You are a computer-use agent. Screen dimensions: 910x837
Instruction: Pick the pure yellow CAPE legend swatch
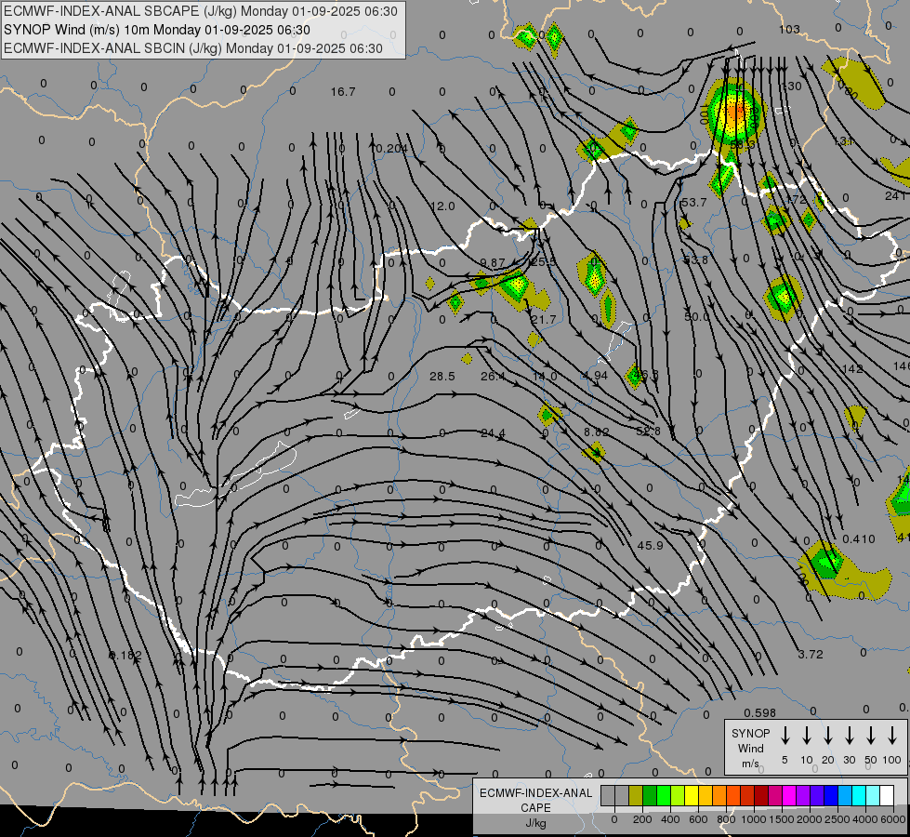(692, 795)
